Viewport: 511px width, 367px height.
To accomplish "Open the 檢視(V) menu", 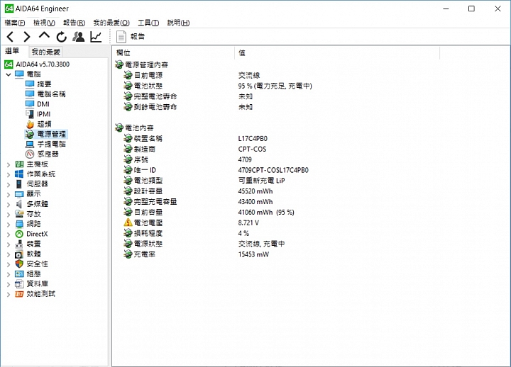I will click(x=44, y=23).
